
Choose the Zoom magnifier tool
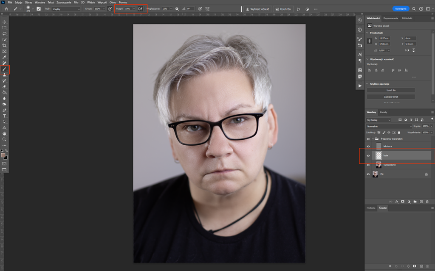[x=5, y=139]
